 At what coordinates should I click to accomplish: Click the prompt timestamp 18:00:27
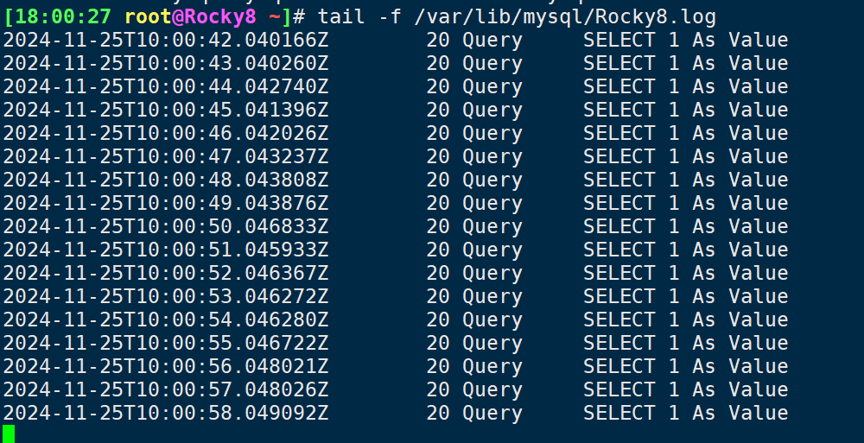click(62, 17)
